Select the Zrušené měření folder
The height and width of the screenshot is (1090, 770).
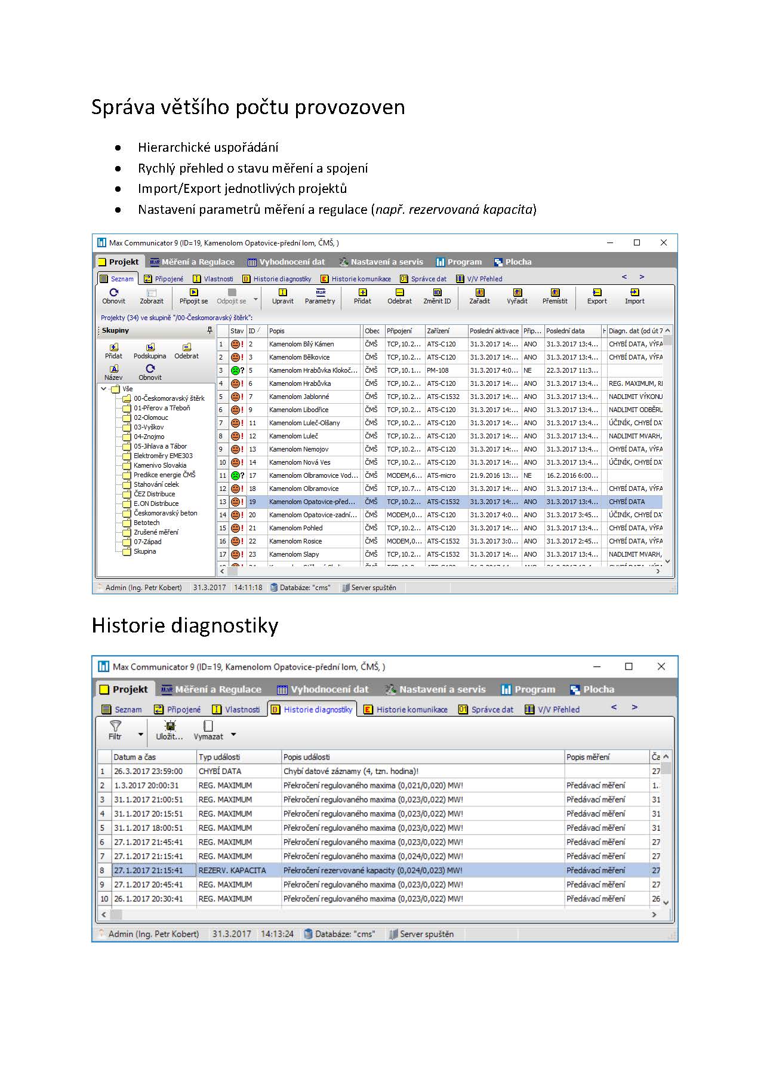[150, 532]
